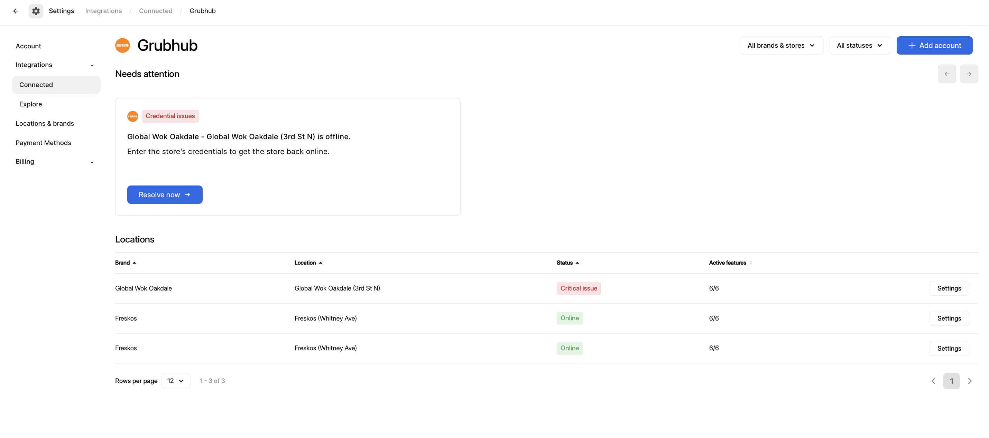Click Credential issues tag
Image resolution: width=989 pixels, height=438 pixels.
pos(170,116)
